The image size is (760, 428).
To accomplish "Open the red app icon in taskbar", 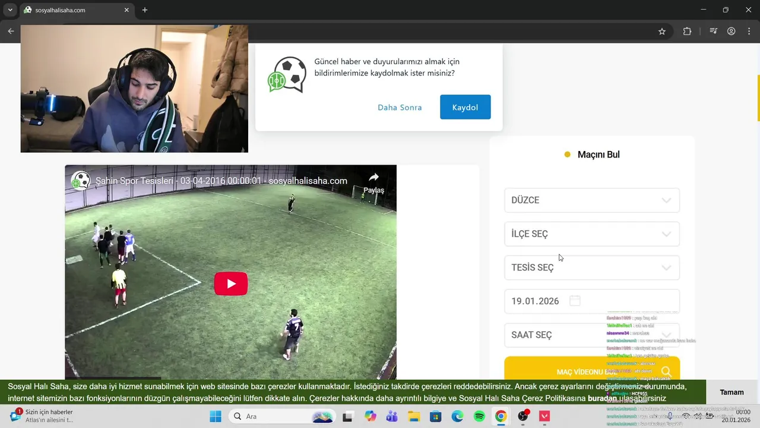I will (544, 416).
